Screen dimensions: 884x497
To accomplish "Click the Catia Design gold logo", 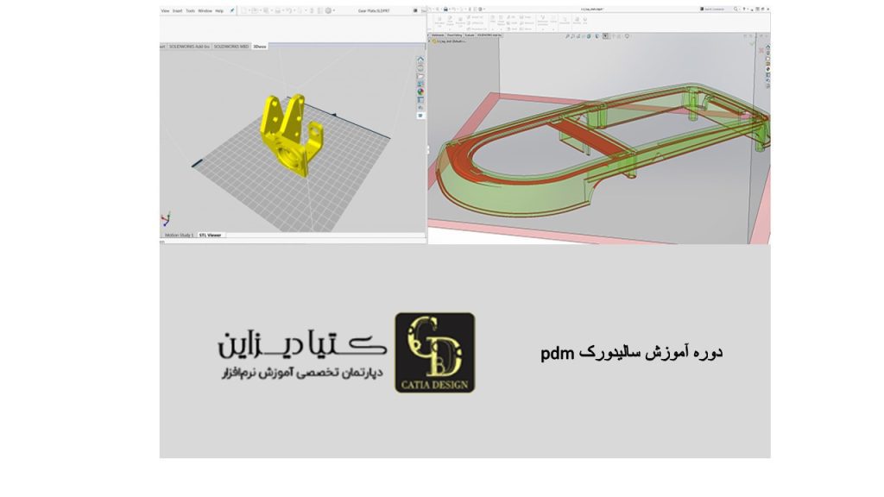I will [x=434, y=352].
